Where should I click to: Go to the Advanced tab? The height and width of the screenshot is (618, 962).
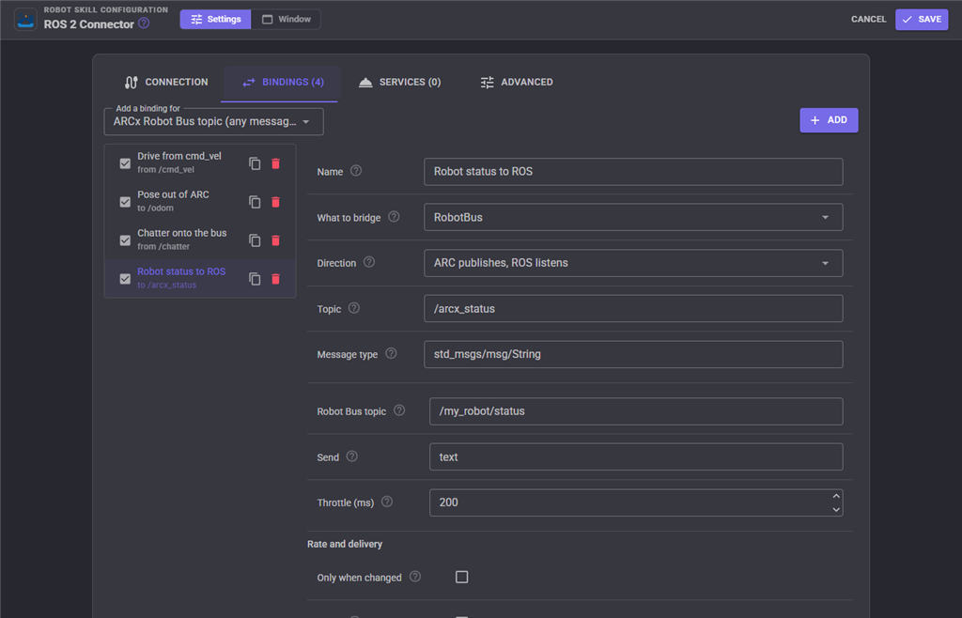[517, 82]
